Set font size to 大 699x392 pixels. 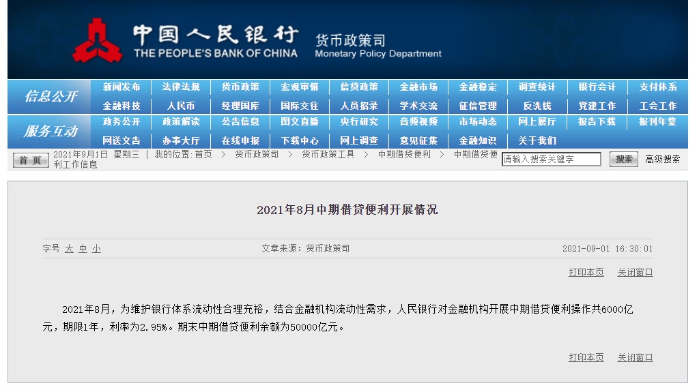tap(69, 249)
